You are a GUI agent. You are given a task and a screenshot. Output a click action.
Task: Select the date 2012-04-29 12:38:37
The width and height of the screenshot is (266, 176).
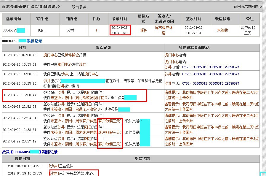(19, 130)
